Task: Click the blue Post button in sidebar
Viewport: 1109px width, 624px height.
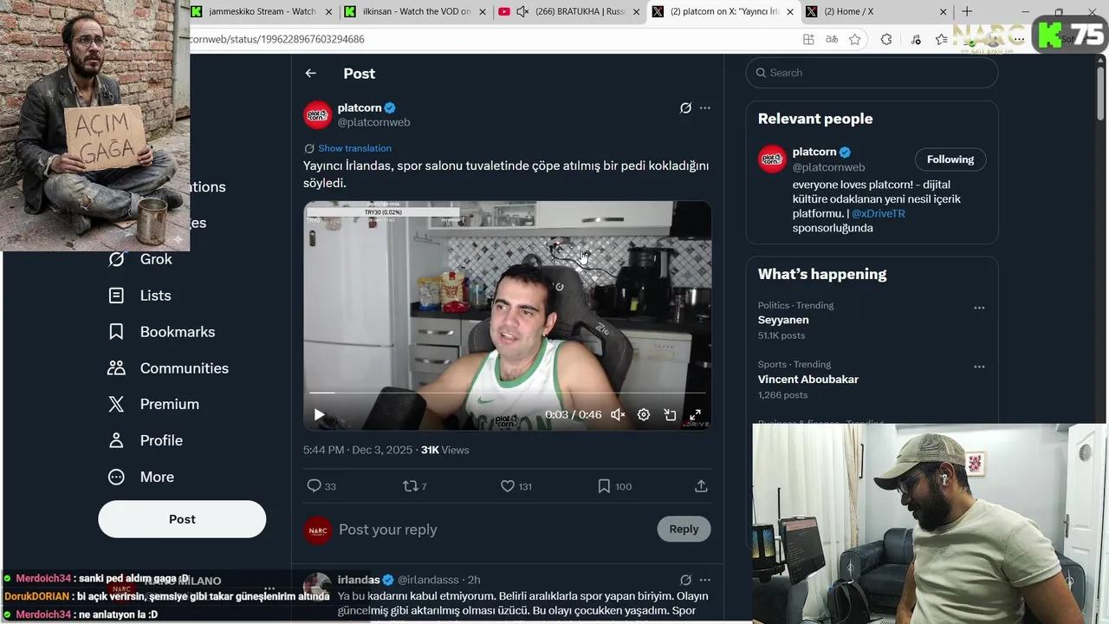Action: [x=182, y=519]
